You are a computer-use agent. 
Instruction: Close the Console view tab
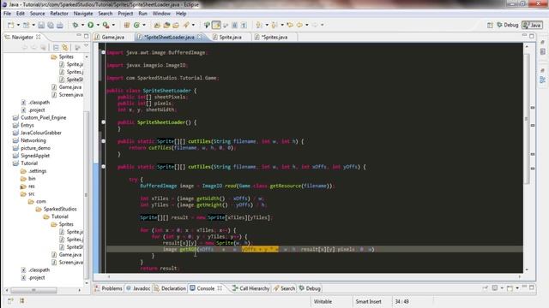tap(220, 288)
